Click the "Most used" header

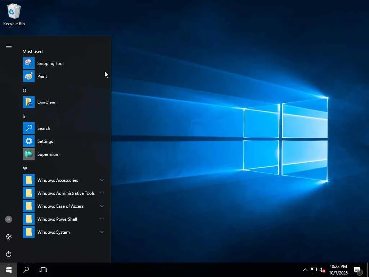32,51
